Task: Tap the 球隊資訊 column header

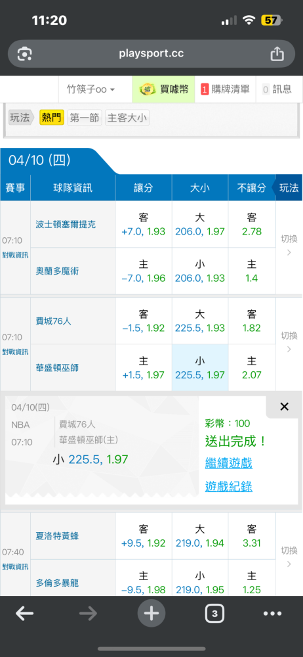Action: [x=73, y=188]
